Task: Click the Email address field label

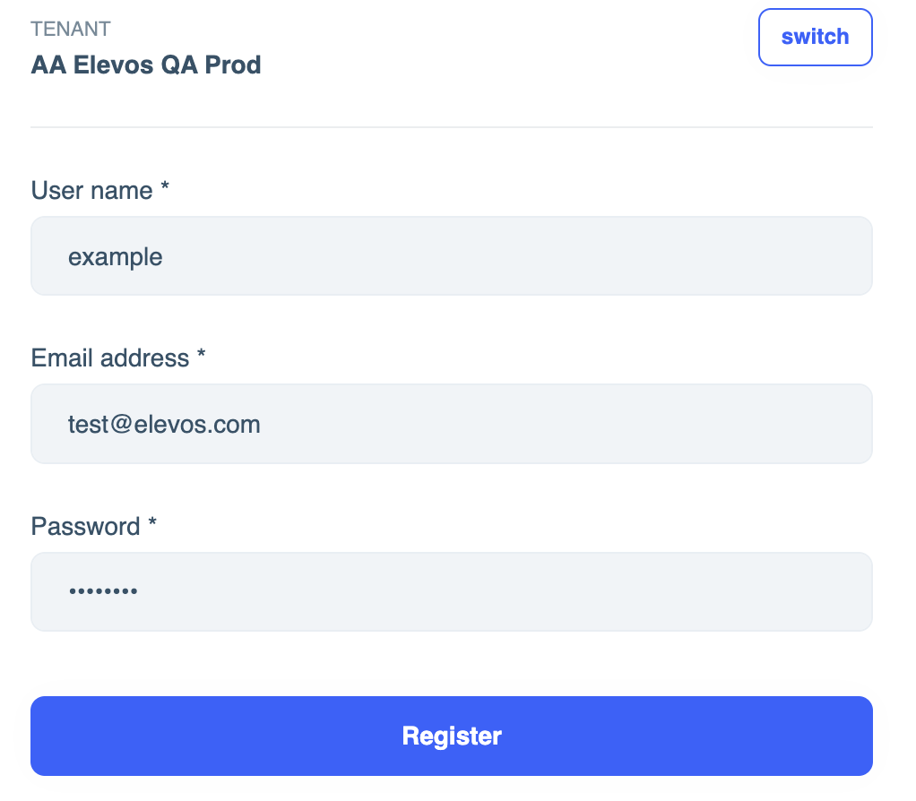Action: pyautogui.click(x=109, y=358)
